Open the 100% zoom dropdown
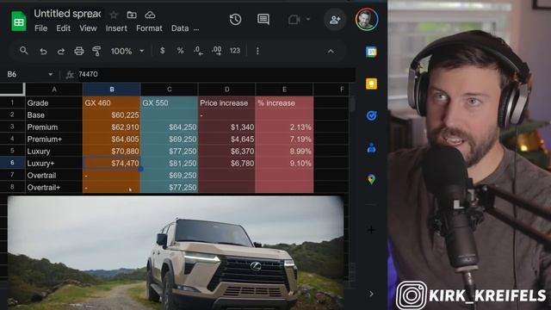 point(127,52)
